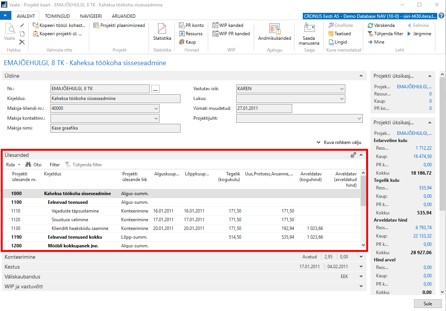This screenshot has height=311, width=446.
Task: Click Tühjenda filter in the ribbon
Action: [386, 34]
